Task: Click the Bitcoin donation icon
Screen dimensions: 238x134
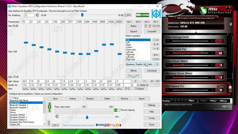Action: click(117, 125)
